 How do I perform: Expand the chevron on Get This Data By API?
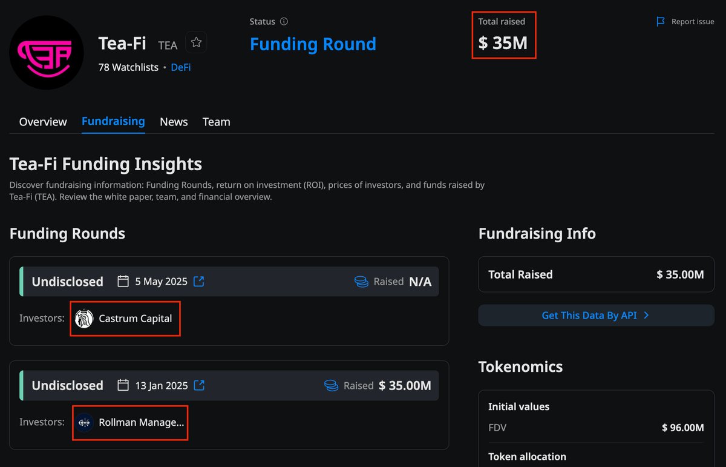pos(646,315)
